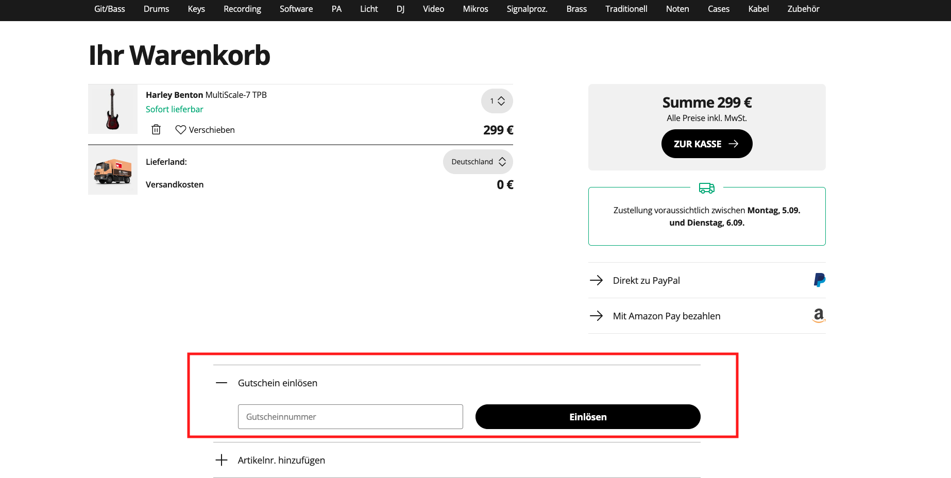Open the Brass category

576,9
